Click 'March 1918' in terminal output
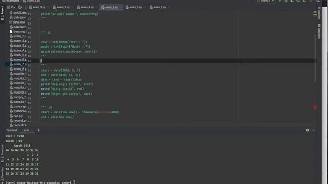This screenshot has width=328, height=184. [22, 146]
